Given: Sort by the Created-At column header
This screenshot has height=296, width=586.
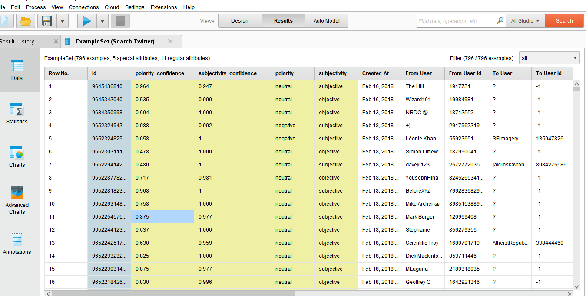Looking at the screenshot, I should coord(380,73).
